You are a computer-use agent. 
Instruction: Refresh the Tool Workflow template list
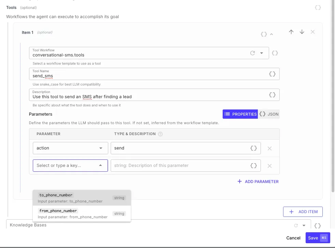click(253, 53)
